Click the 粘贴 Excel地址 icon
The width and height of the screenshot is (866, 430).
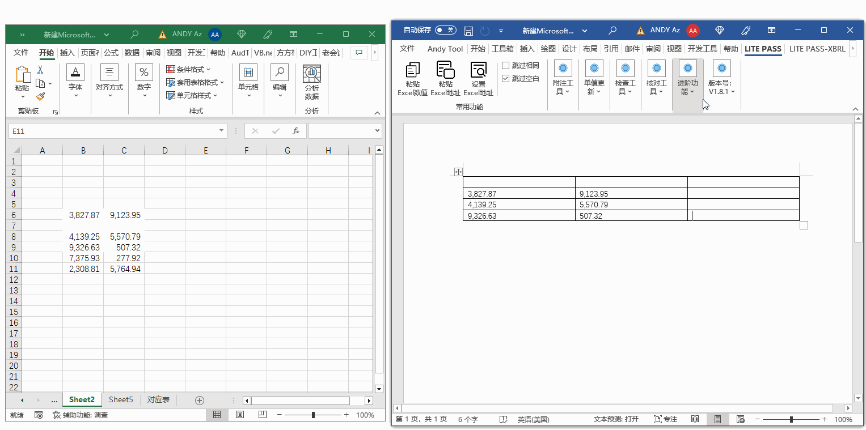point(445,70)
